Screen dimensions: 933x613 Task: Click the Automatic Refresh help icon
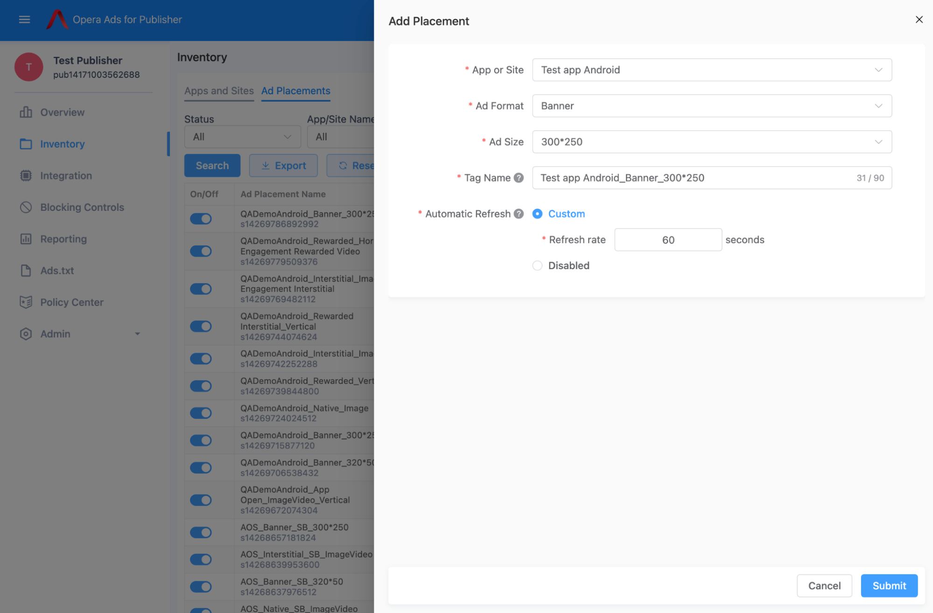coord(519,214)
